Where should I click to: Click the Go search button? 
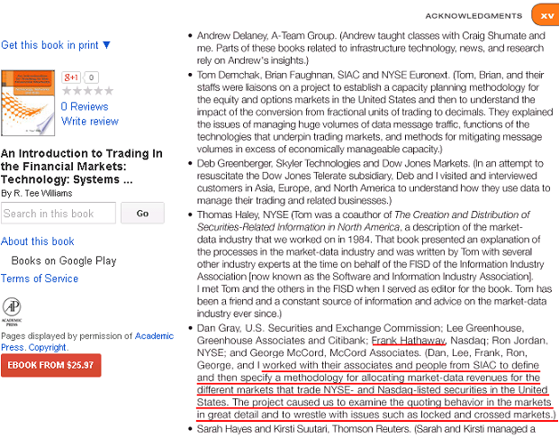(142, 213)
